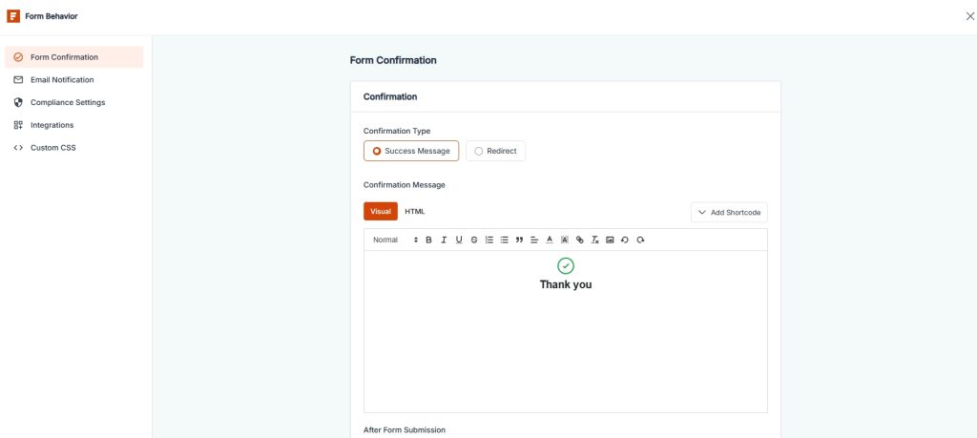Clear text formatting
977x438 pixels.
tap(595, 240)
